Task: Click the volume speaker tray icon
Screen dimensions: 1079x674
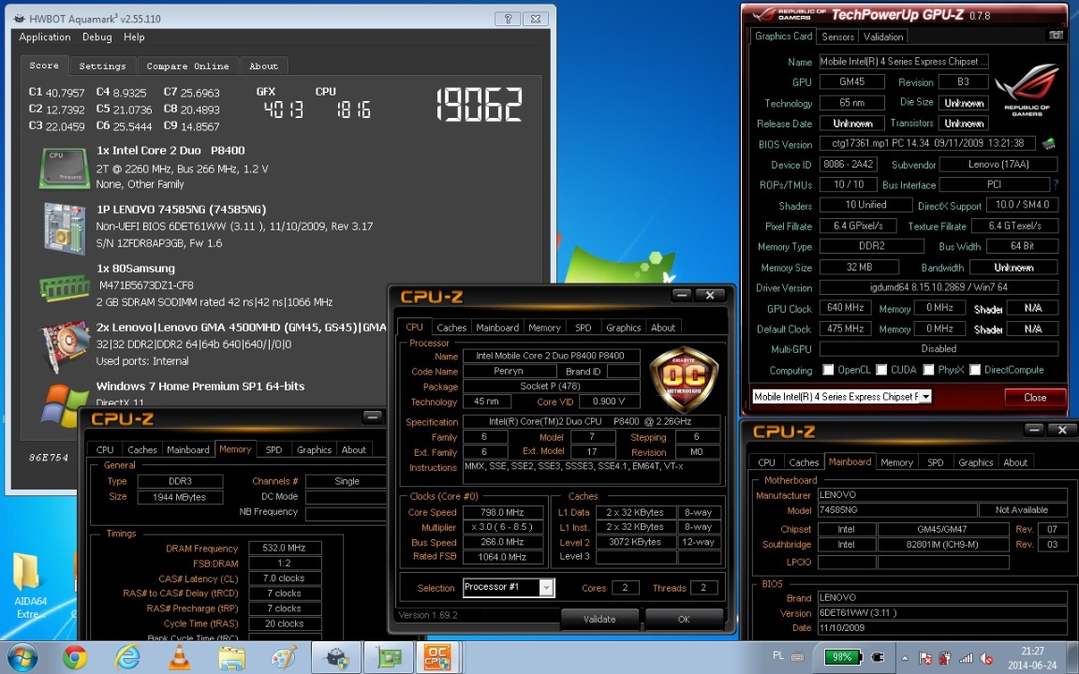Action: pos(985,658)
